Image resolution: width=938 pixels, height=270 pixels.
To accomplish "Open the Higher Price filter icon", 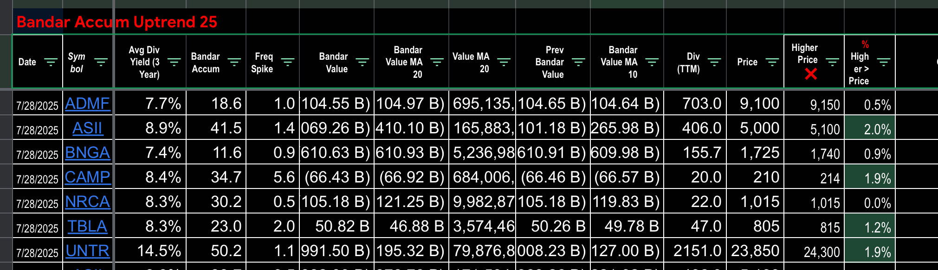I will (x=832, y=62).
